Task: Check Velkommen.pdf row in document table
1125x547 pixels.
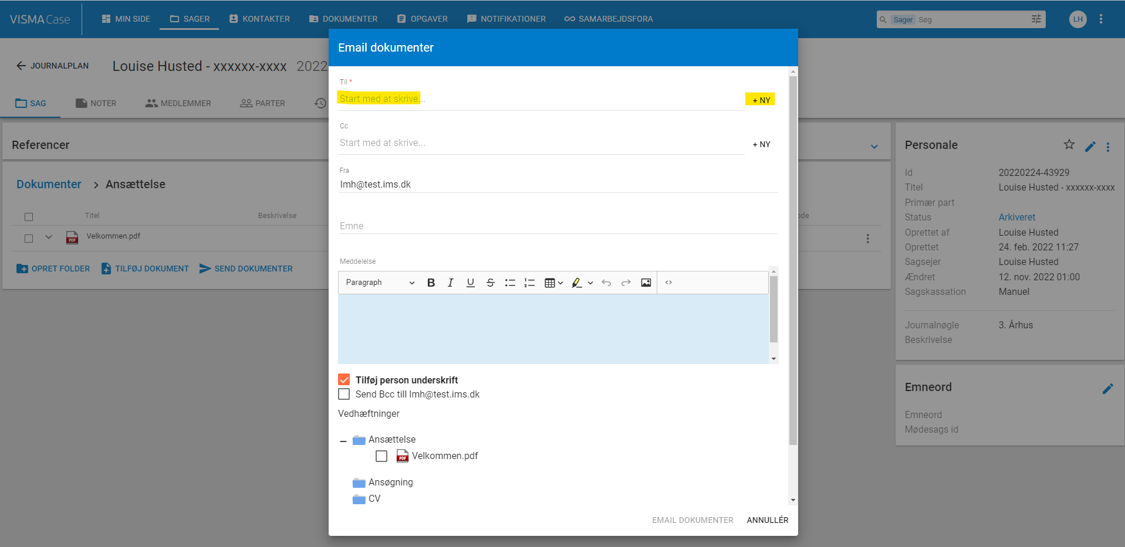Action: coord(29,239)
